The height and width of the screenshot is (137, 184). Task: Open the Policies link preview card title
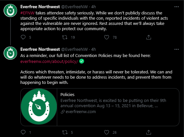pos(67,94)
